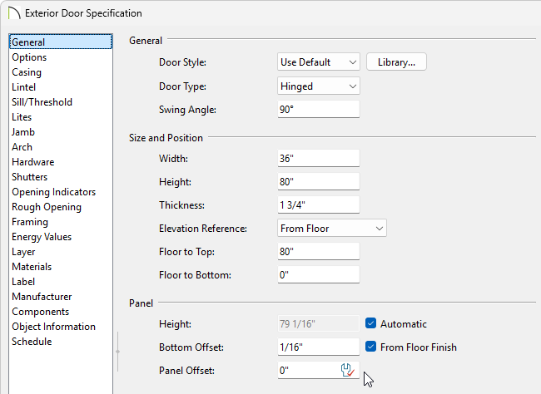This screenshot has height=394, width=541.
Task: Uncheck From Floor Finish checkbox
Action: click(370, 347)
